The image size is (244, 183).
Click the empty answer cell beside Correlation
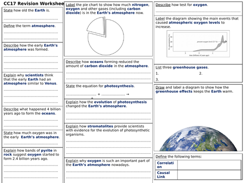click(209, 165)
